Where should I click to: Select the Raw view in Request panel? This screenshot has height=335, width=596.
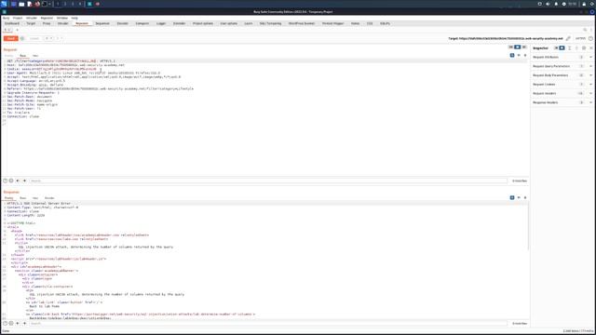pos(22,56)
